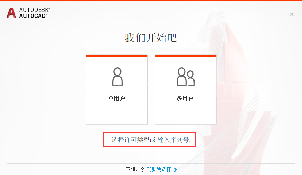Open the 帮助我选择 help link
The height and width of the screenshot is (175, 302).
[x=159, y=170]
